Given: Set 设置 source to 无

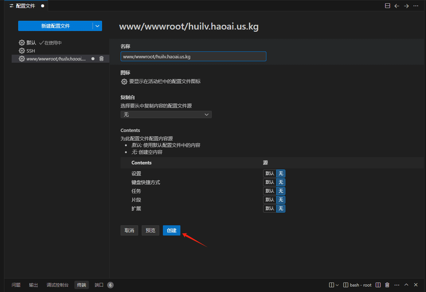Looking at the screenshot, I should [281, 174].
